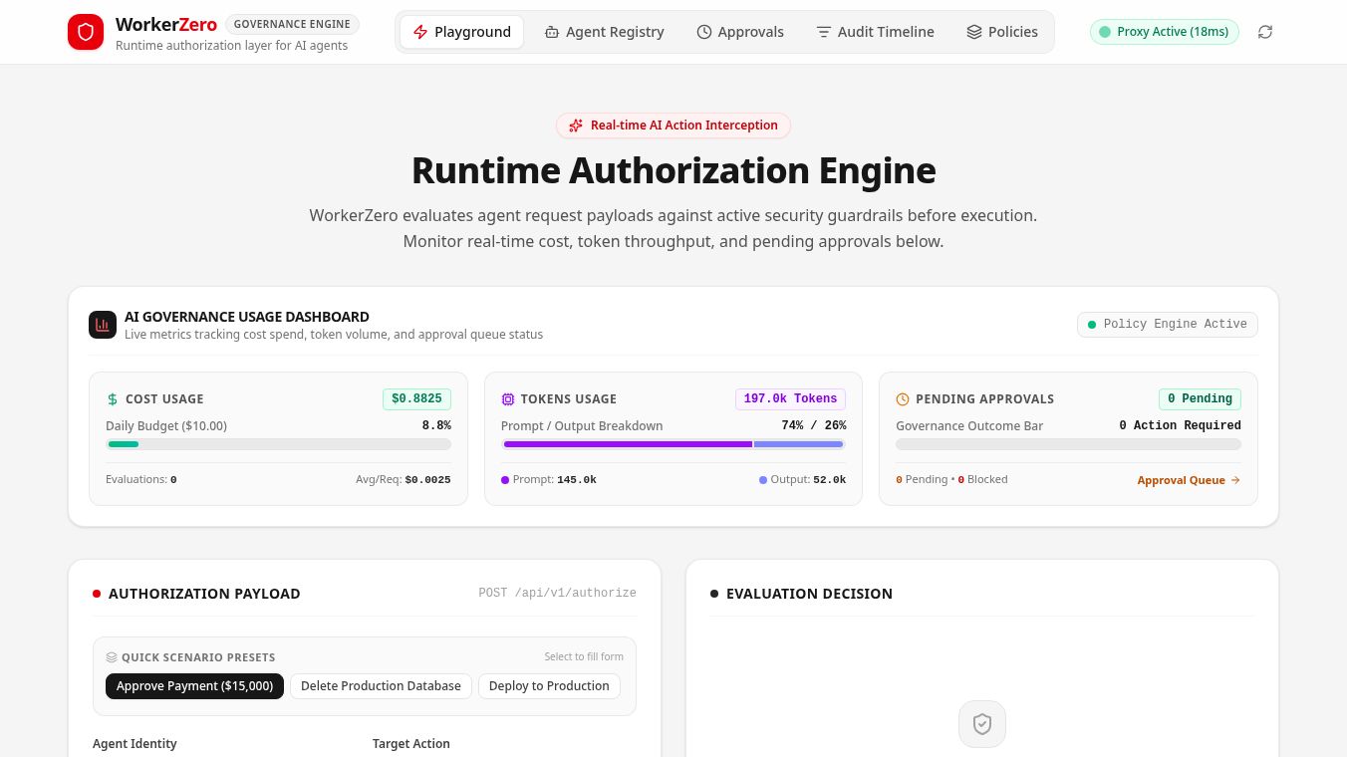Click the POST /api/v1/authorize endpoint text
Image resolution: width=1347 pixels, height=757 pixels.
557,594
